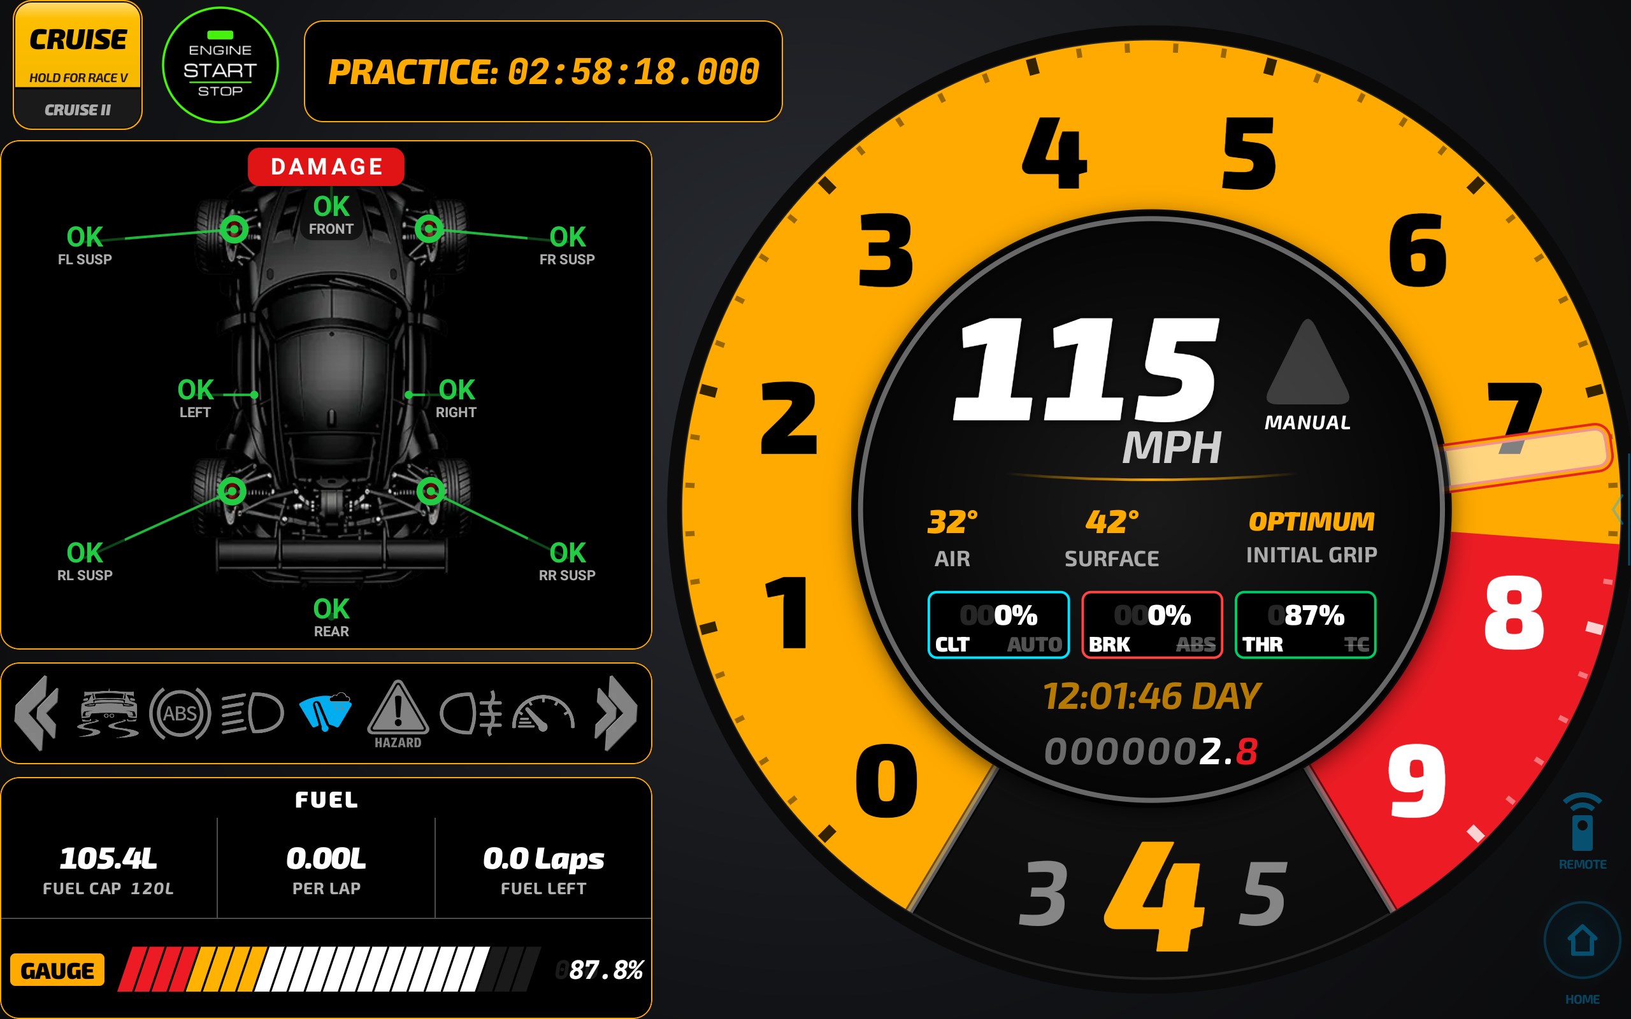
Task: Toggle THR TC throttle box
Action: point(1305,625)
